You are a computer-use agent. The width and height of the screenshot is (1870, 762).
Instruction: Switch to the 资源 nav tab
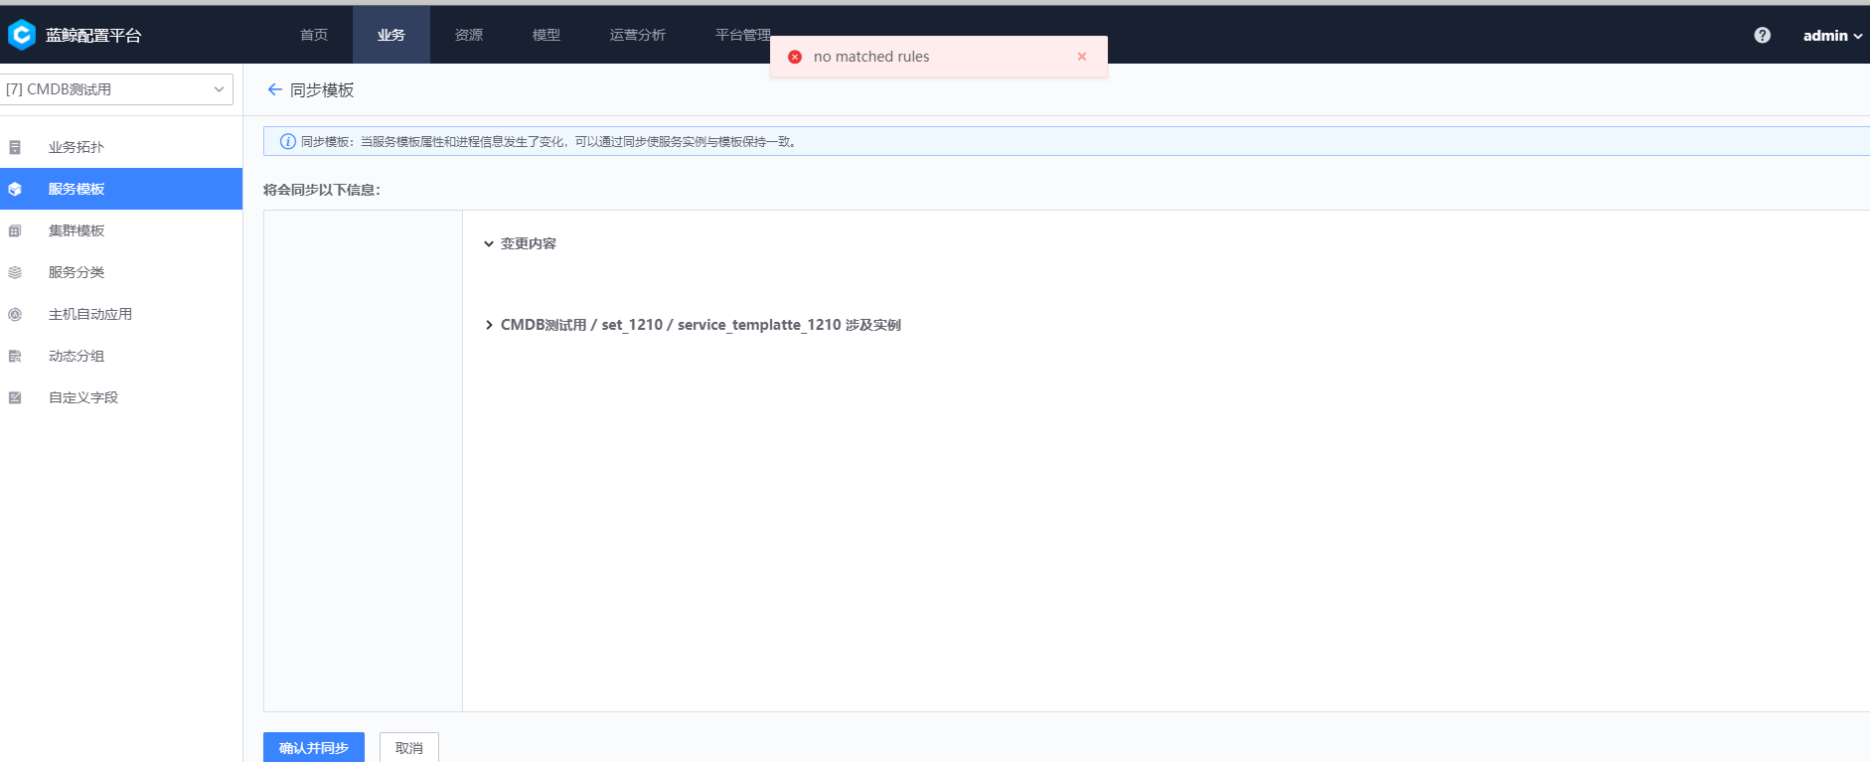469,35
